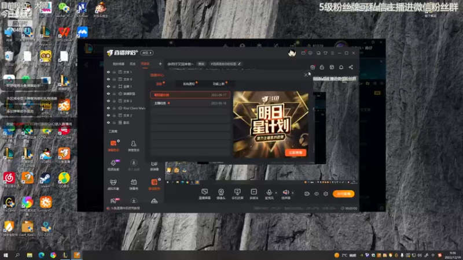Image resolution: width=463 pixels, height=260 pixels.
Task: Start recording with the camcorder icon
Action: tap(307, 194)
